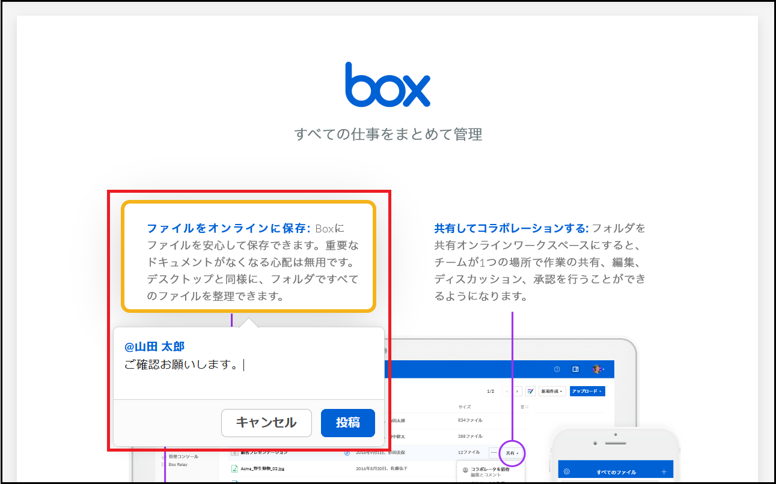Viewport: 776px width, 484px height.
Task: Open the Box Notes pencil icon
Action: pyautogui.click(x=530, y=391)
